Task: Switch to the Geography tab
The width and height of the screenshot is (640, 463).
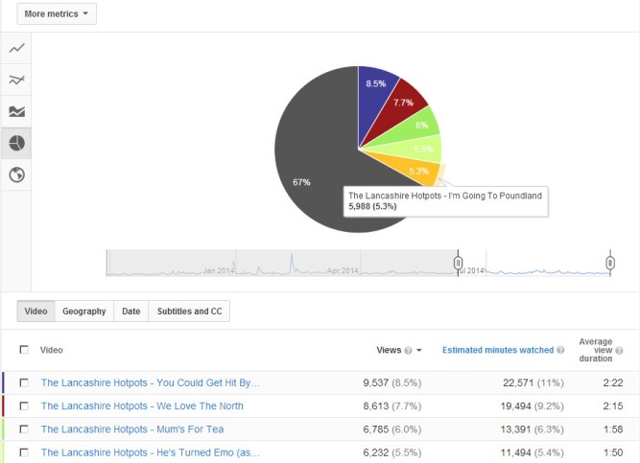Action: (84, 312)
